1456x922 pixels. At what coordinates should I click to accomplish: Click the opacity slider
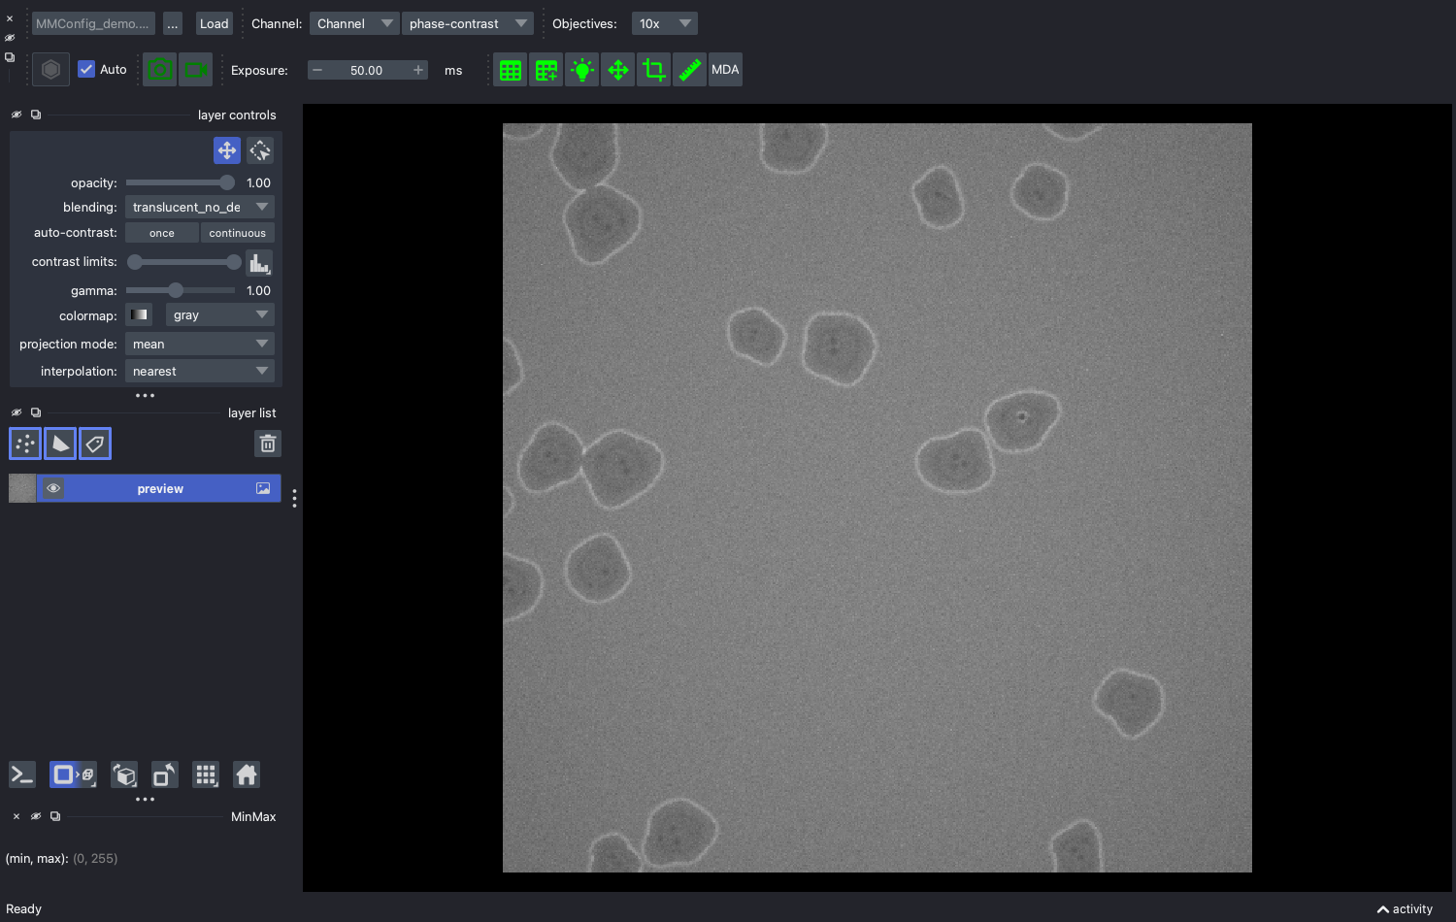[x=181, y=182]
